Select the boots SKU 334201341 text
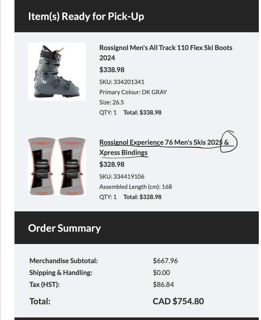Screen dimensions: 261x320 pos(122,82)
